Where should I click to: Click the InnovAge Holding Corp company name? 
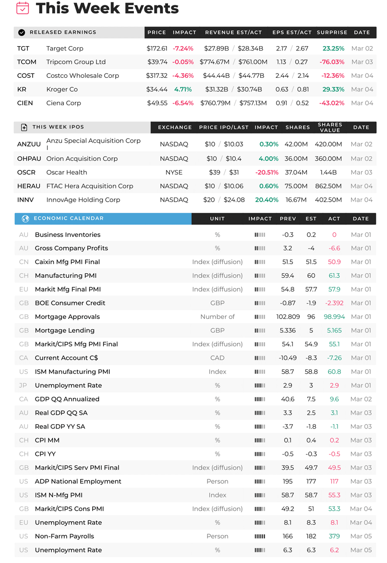[x=83, y=200]
